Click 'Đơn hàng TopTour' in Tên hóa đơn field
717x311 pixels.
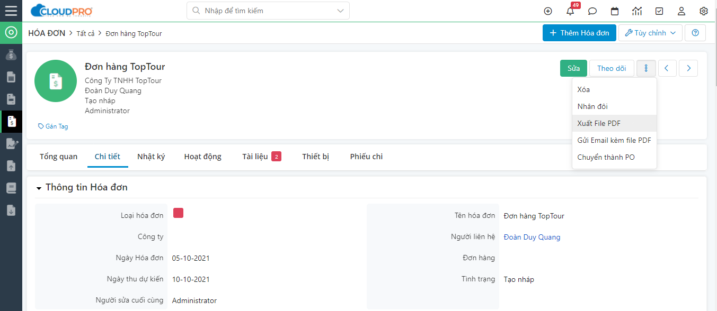click(534, 216)
